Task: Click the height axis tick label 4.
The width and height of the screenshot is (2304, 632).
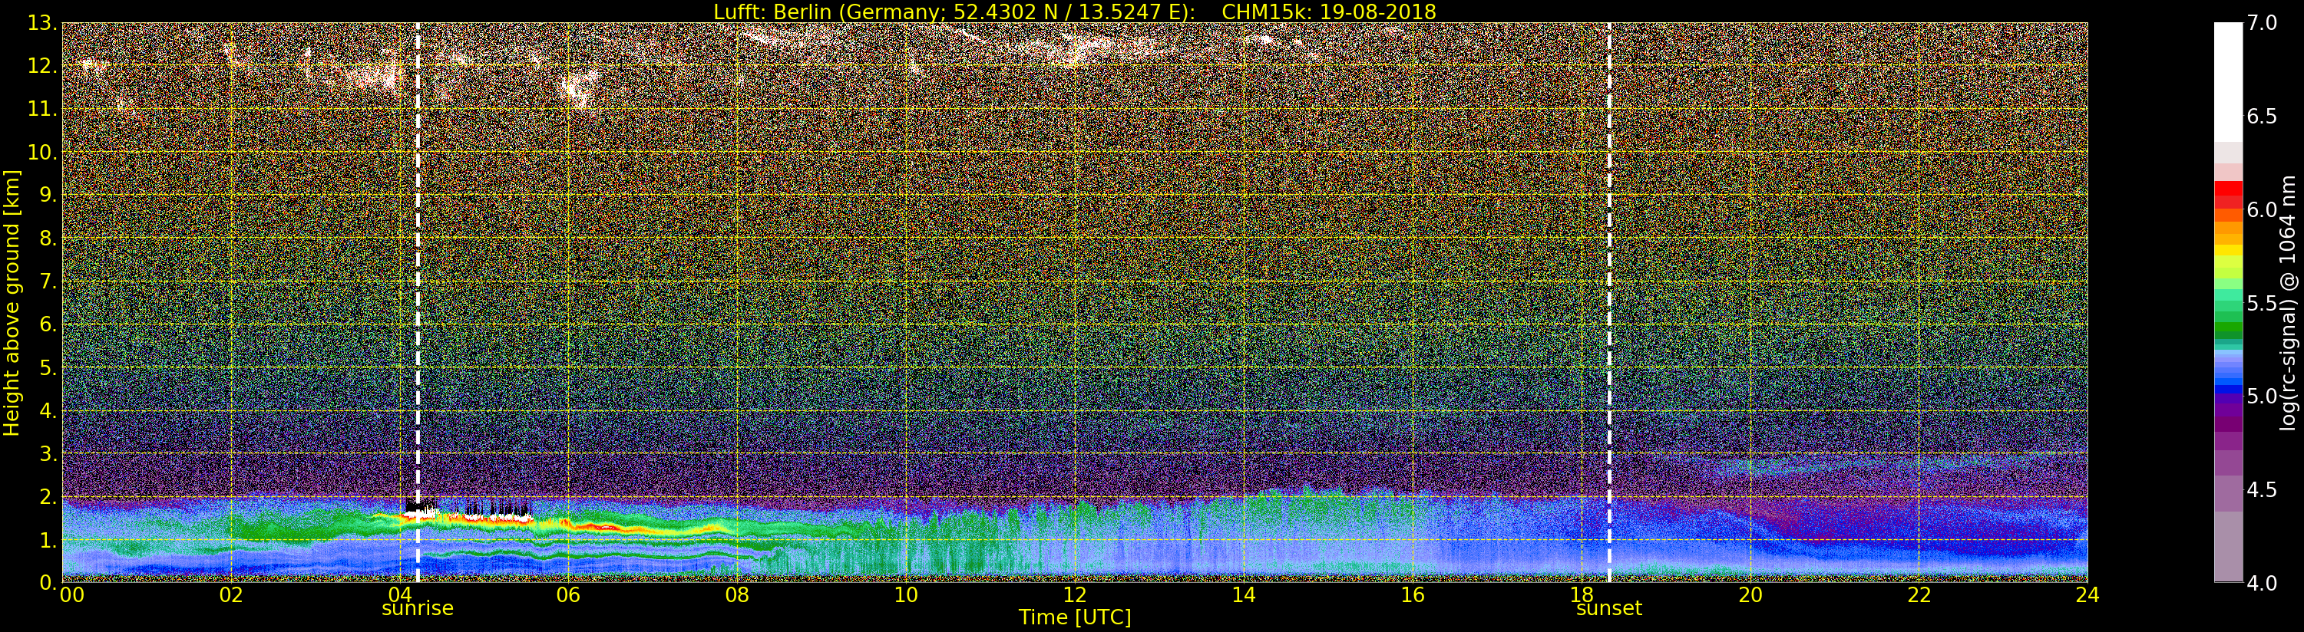Action: (x=48, y=410)
